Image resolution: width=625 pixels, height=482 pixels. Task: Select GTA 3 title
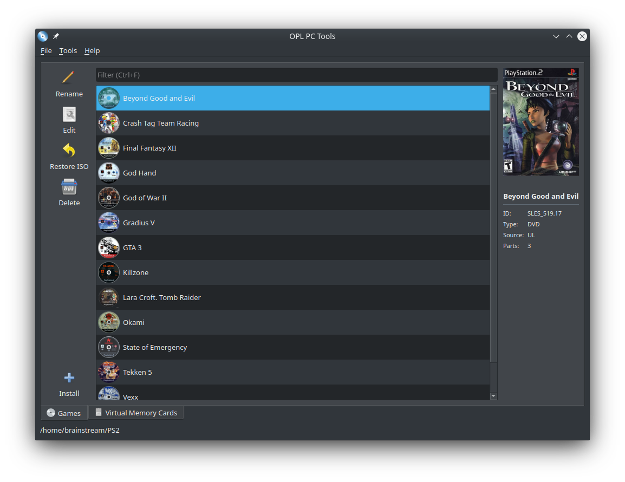(x=132, y=247)
